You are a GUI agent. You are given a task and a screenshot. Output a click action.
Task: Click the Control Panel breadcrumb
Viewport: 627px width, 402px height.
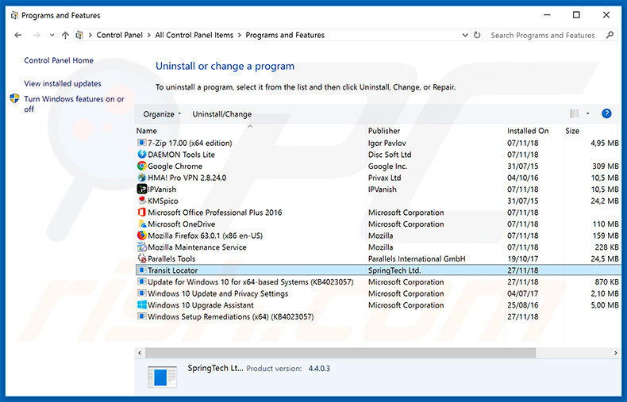(x=119, y=35)
